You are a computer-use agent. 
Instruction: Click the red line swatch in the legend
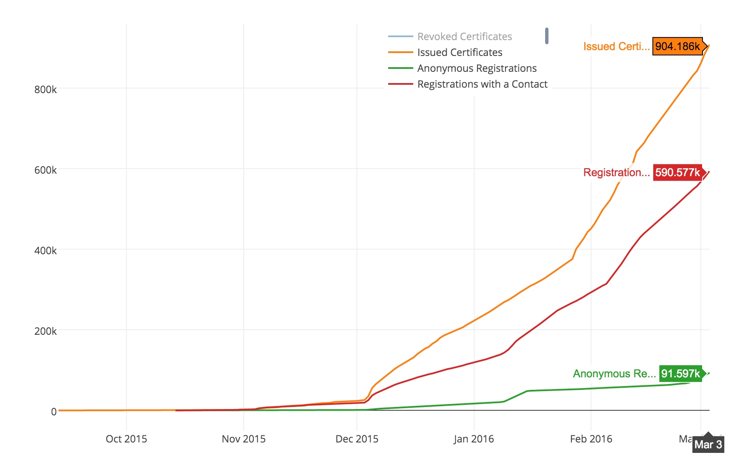click(400, 84)
